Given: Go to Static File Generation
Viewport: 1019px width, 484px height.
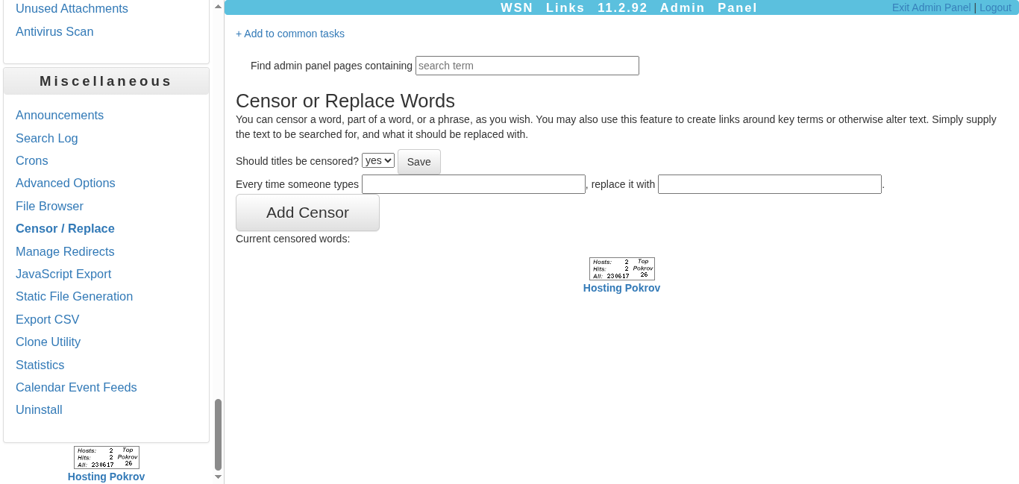Looking at the screenshot, I should click(x=74, y=296).
